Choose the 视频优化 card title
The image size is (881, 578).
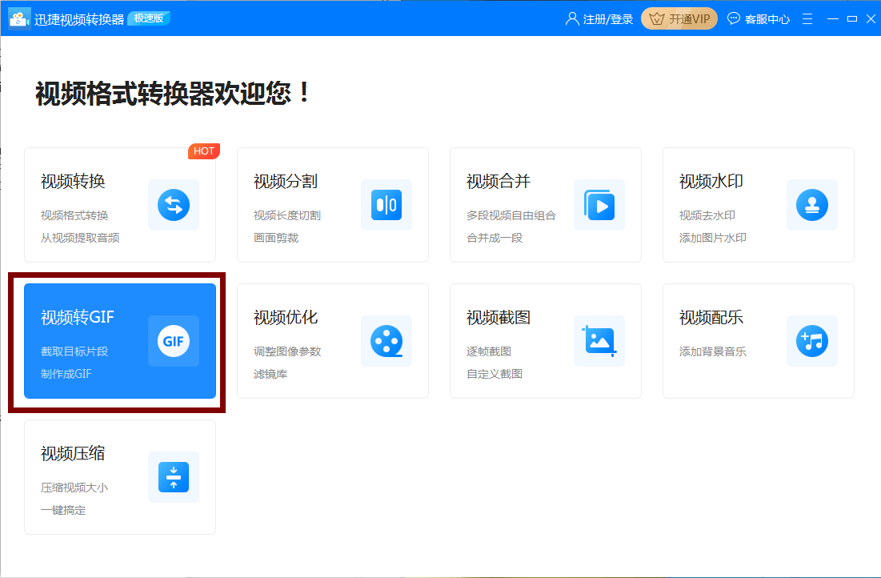pos(286,317)
